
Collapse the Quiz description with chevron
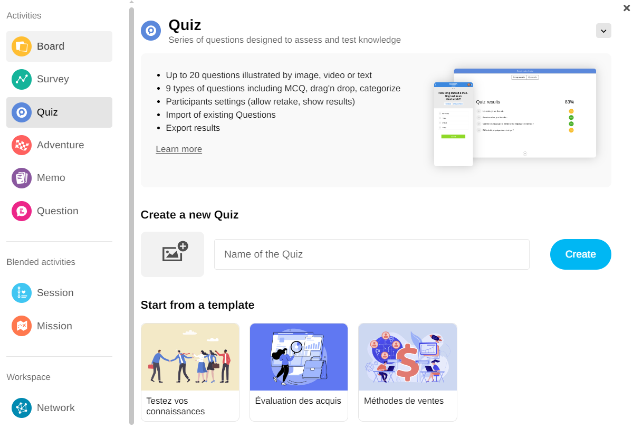(x=603, y=31)
